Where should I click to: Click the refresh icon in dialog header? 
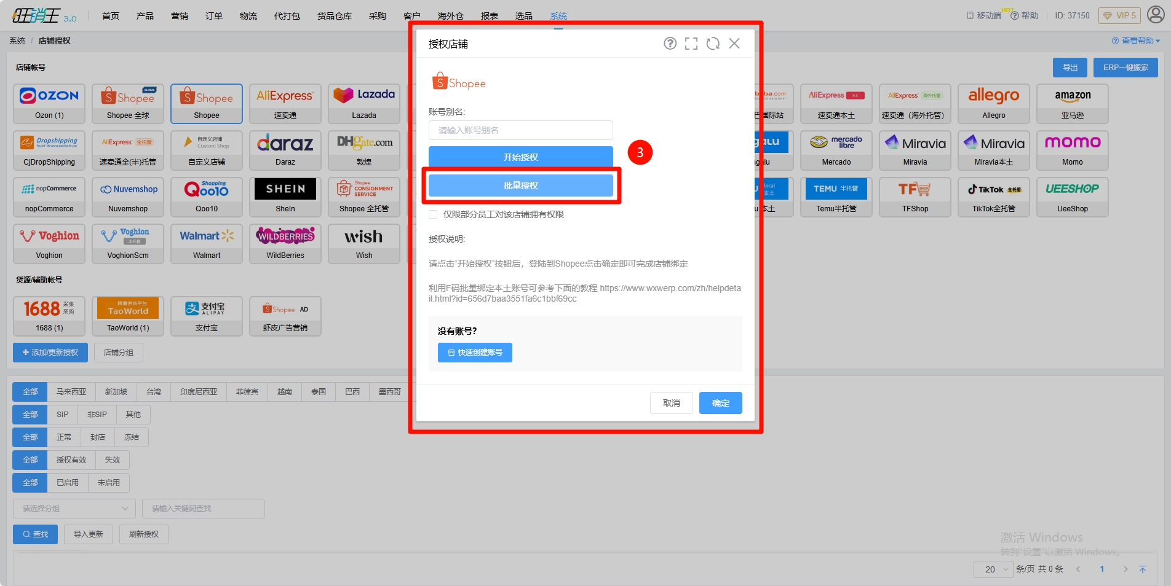(x=713, y=44)
